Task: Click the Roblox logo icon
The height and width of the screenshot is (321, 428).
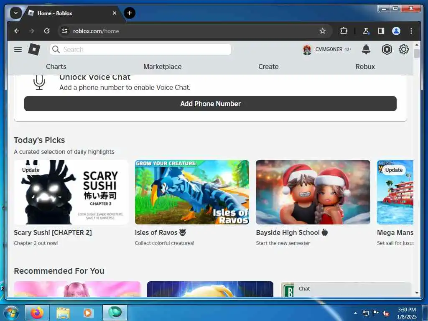Action: point(34,49)
